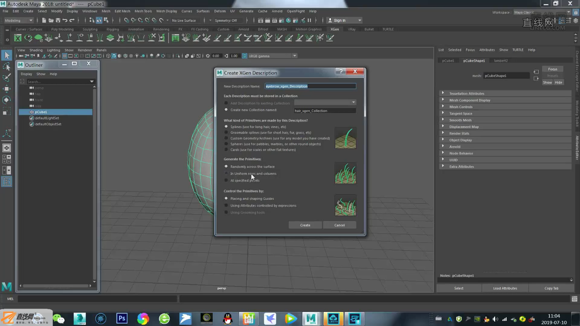Activate the Move tool in toolbox
Image resolution: width=580 pixels, height=326 pixels.
click(x=7, y=88)
